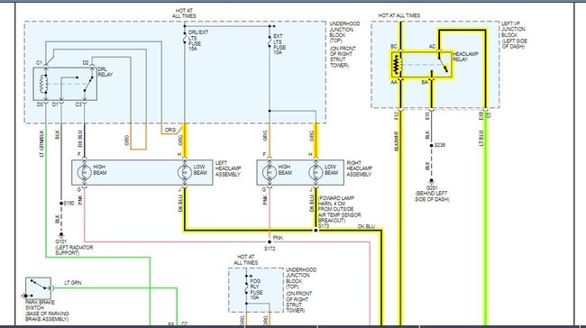Click the "E11" connector label
This screenshot has width=586, height=328.
click(x=427, y=116)
